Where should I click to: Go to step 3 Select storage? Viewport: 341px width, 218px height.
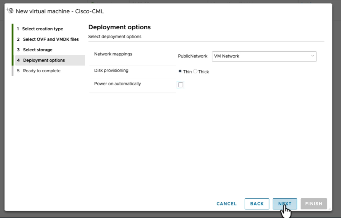coord(34,50)
